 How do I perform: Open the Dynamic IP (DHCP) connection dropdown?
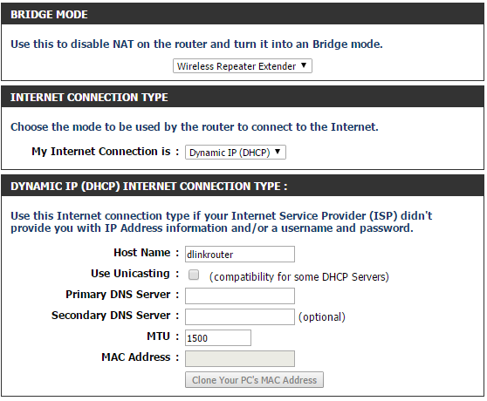coord(236,153)
